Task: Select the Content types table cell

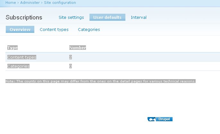Action: tap(22, 57)
